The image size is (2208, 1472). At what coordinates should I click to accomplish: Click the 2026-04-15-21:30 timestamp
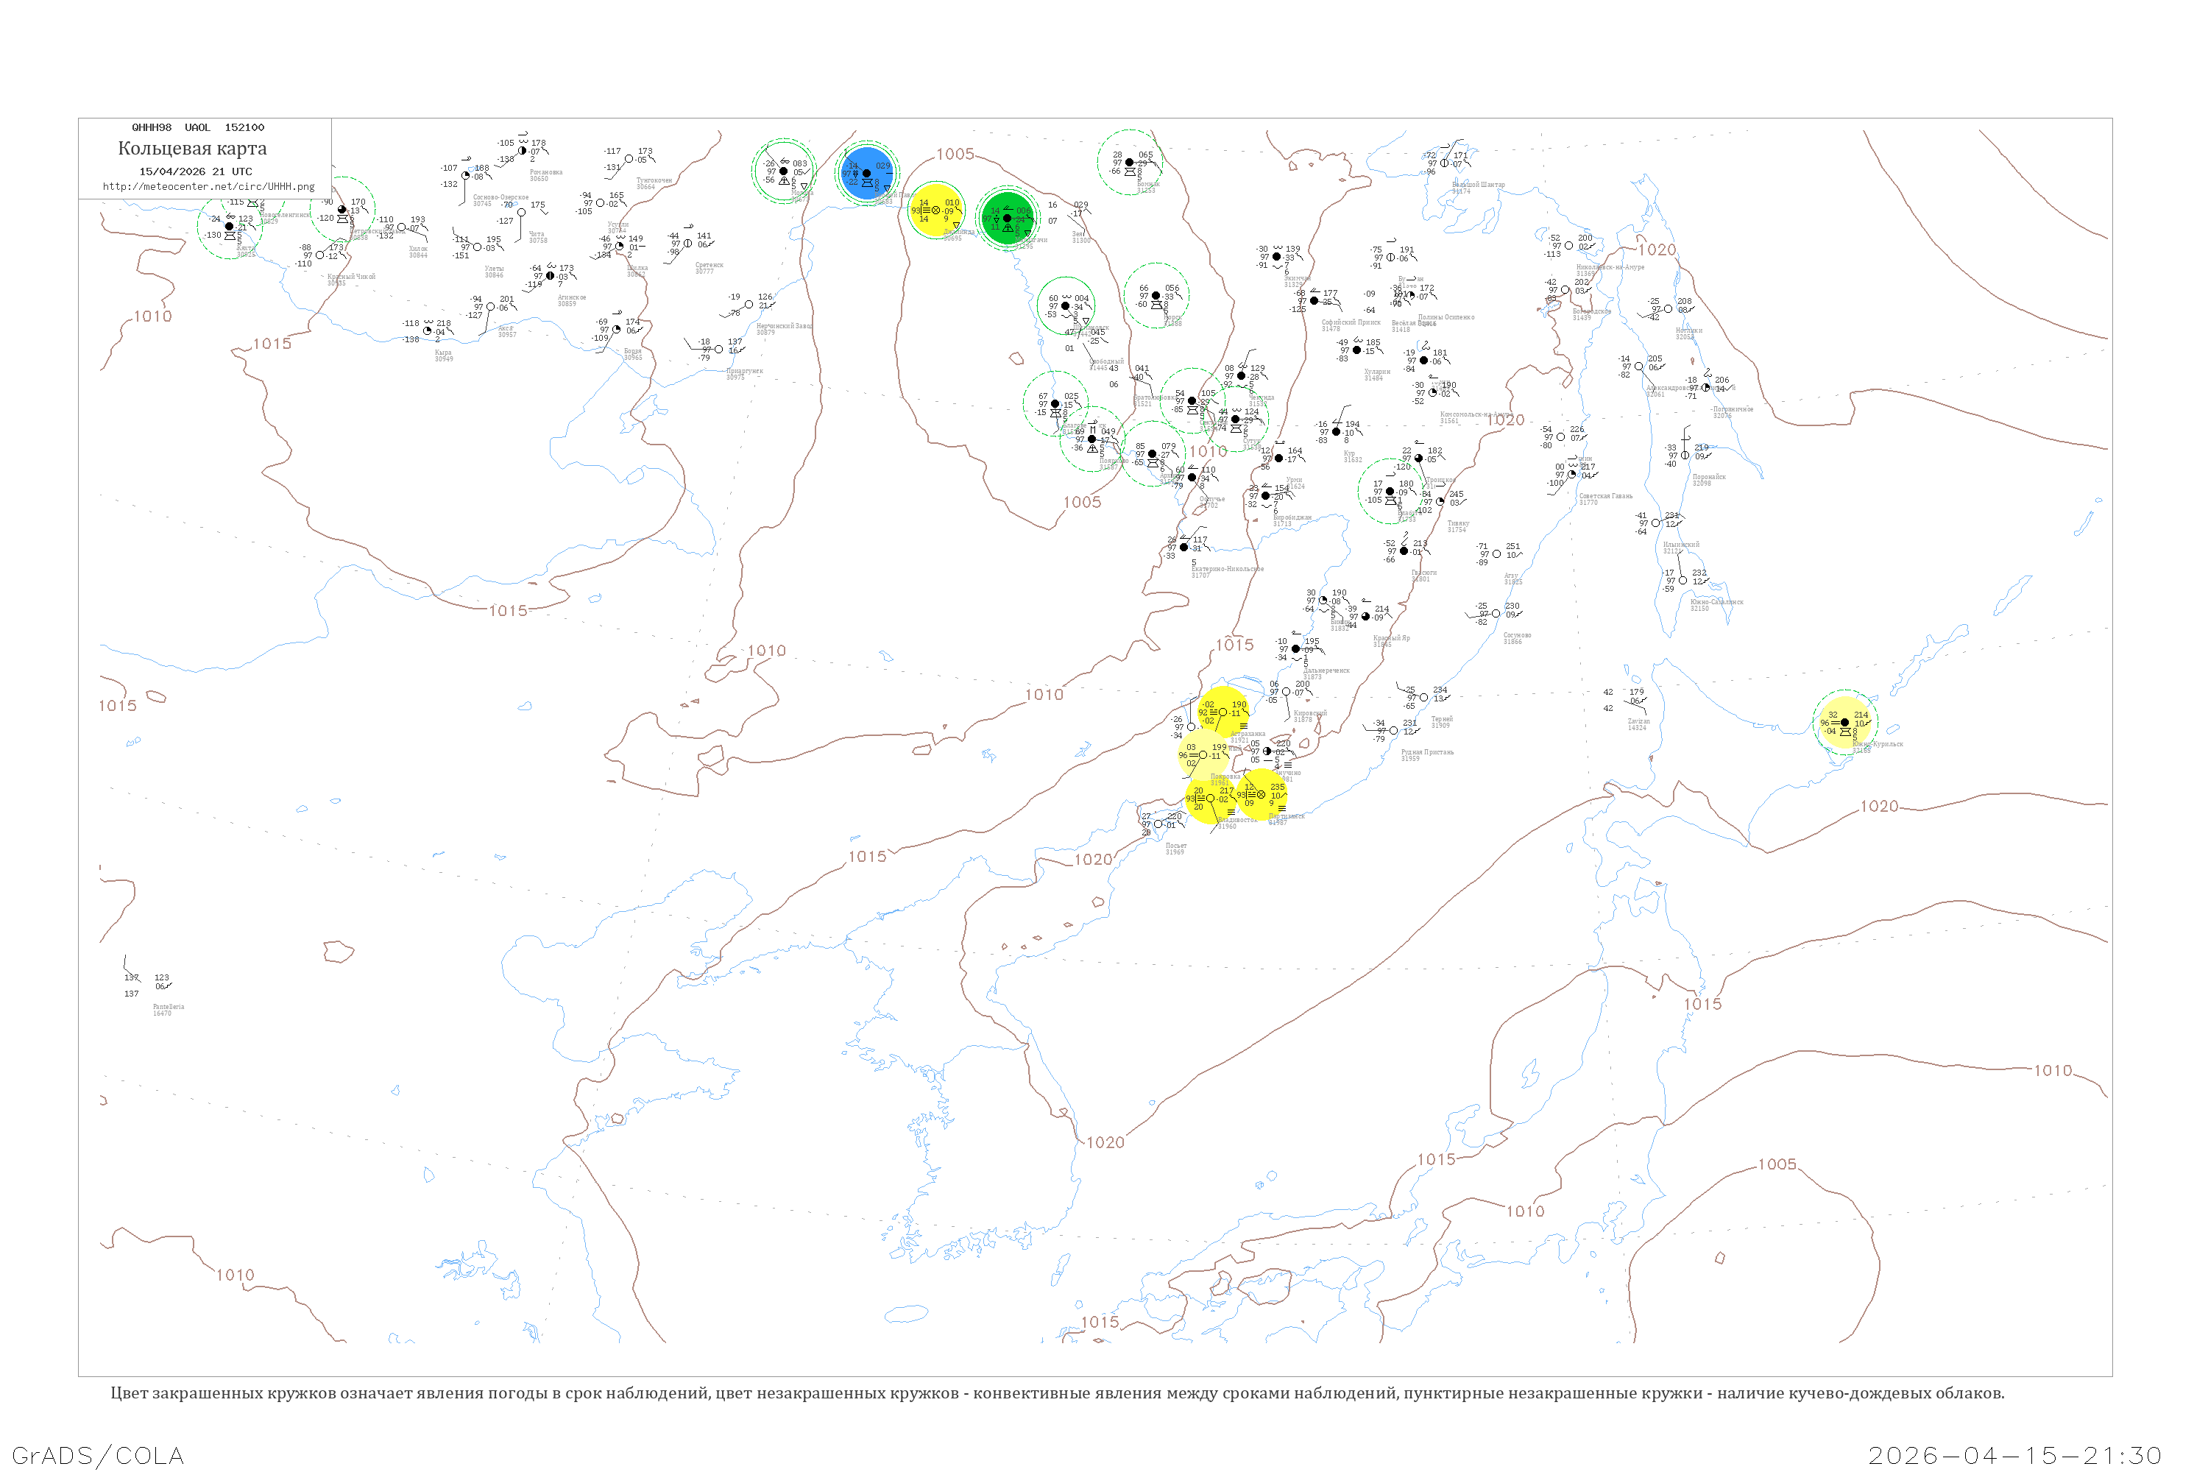tap(2014, 1455)
